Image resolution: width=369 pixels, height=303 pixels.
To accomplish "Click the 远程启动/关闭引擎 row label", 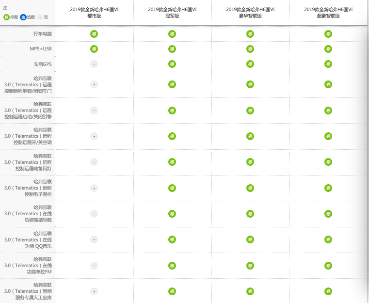I will pyautogui.click(x=28, y=111).
